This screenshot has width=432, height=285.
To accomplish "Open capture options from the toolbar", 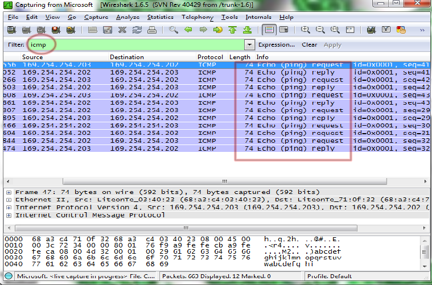I will [x=26, y=30].
